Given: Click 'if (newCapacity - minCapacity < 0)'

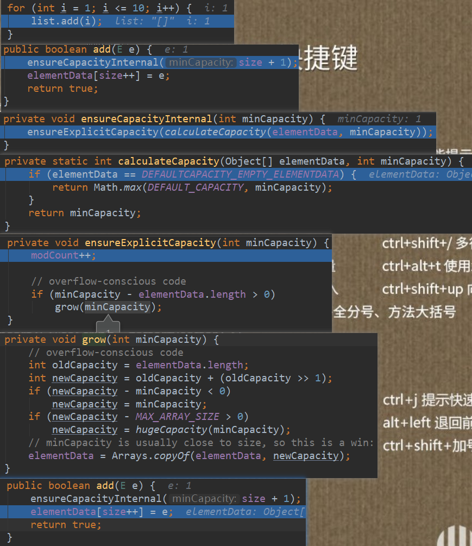Looking at the screenshot, I should pos(129,391).
